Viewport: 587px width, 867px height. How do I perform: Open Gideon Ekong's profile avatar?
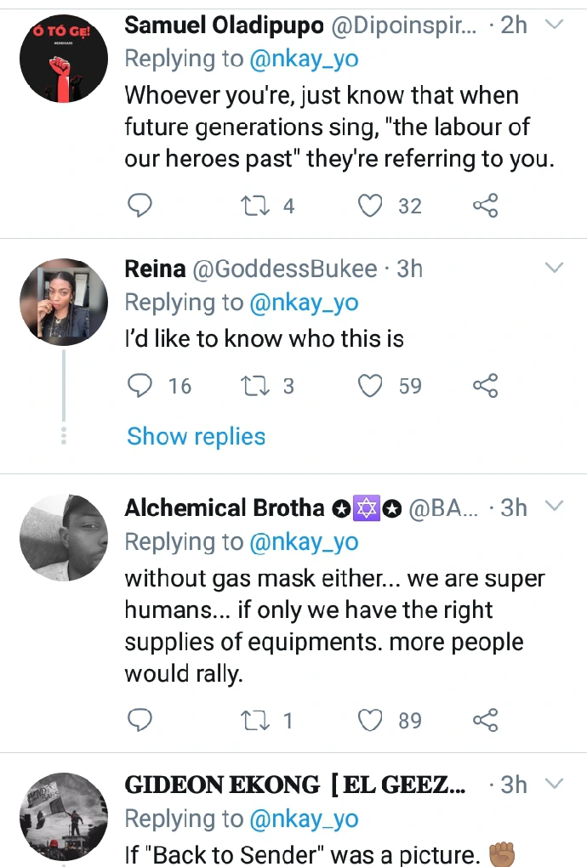coord(64,816)
